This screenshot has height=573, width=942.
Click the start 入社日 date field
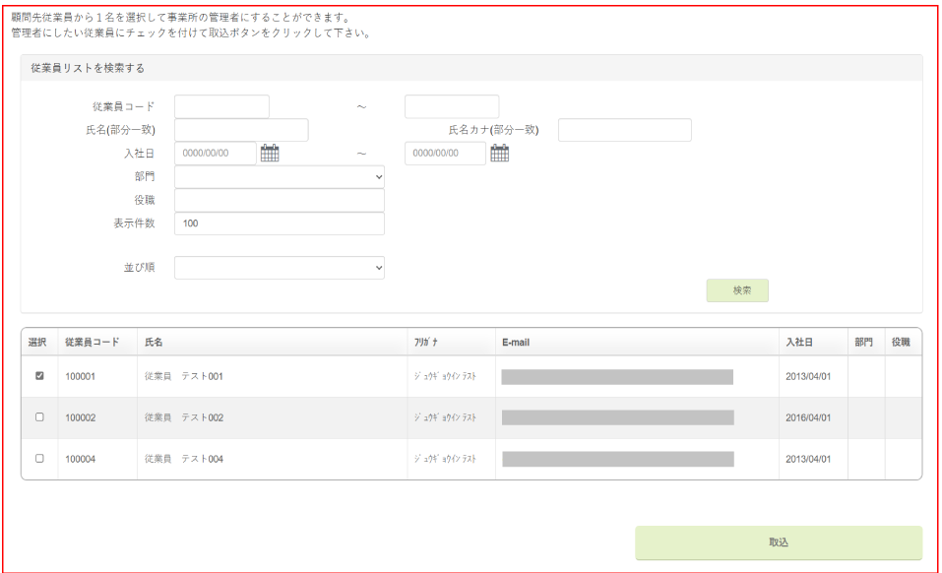(x=216, y=154)
